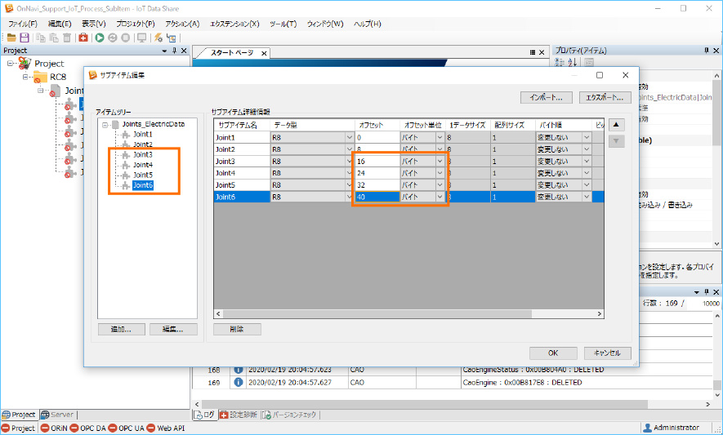Move row up with the up-arrow button
Viewport: 723px width, 435px height.
(617, 125)
